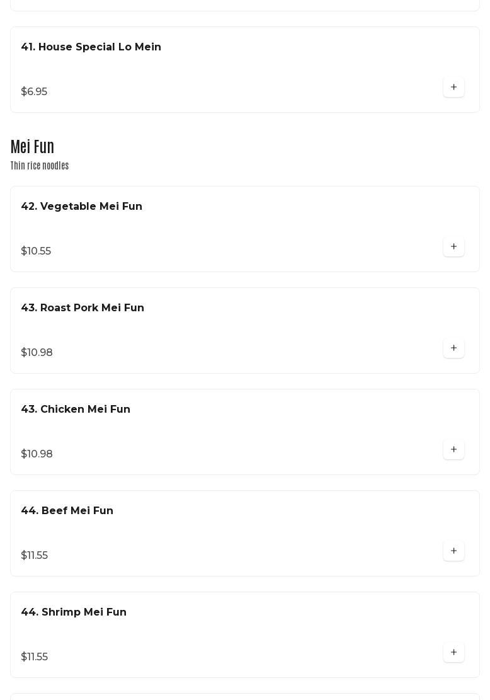This screenshot has width=490, height=700.
Task: Click the 44. Beef Mei Fun title
Action: [x=67, y=511]
